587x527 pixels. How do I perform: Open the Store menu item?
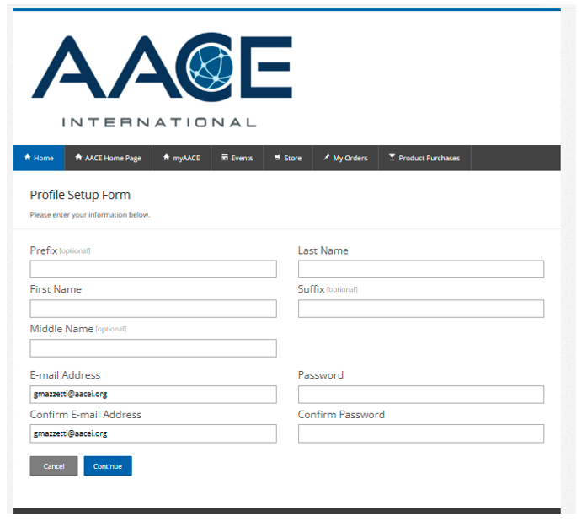288,158
